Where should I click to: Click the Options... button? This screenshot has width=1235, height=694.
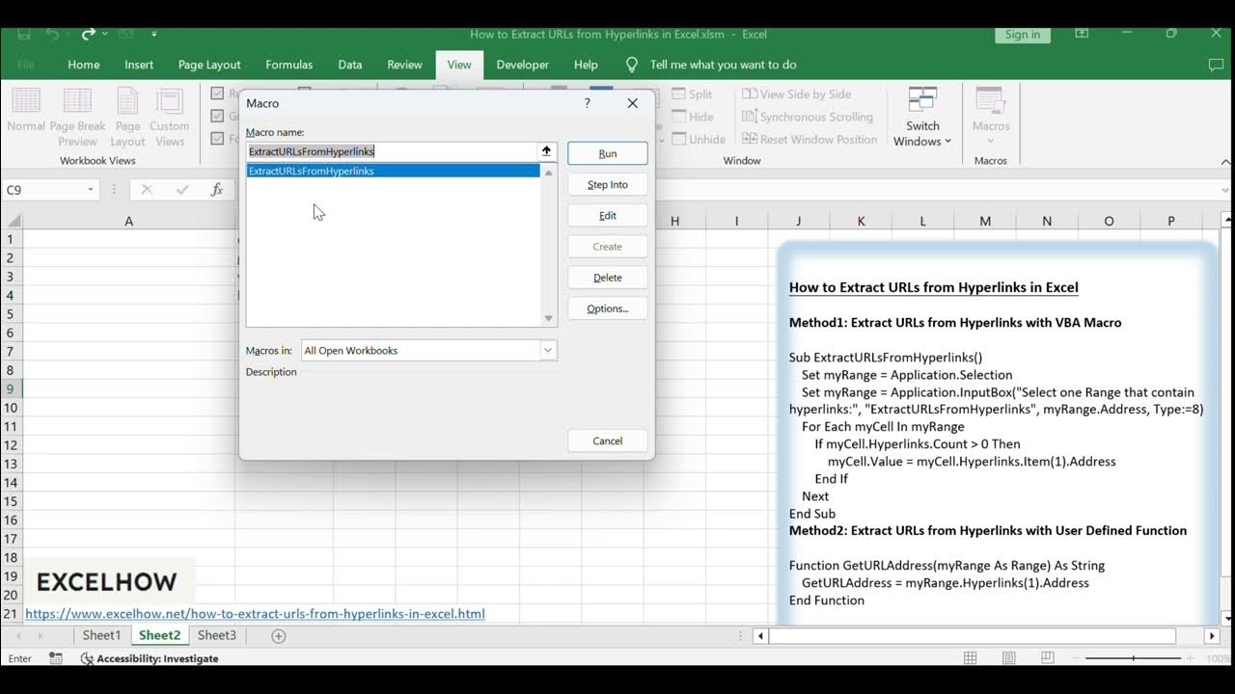(x=608, y=308)
